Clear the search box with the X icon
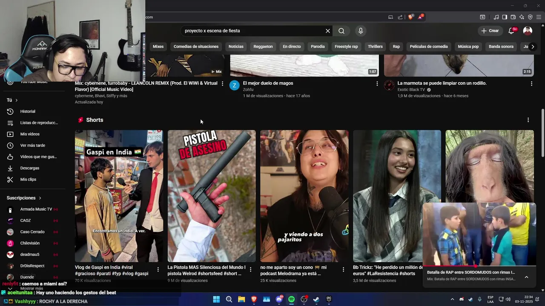 click(328, 31)
